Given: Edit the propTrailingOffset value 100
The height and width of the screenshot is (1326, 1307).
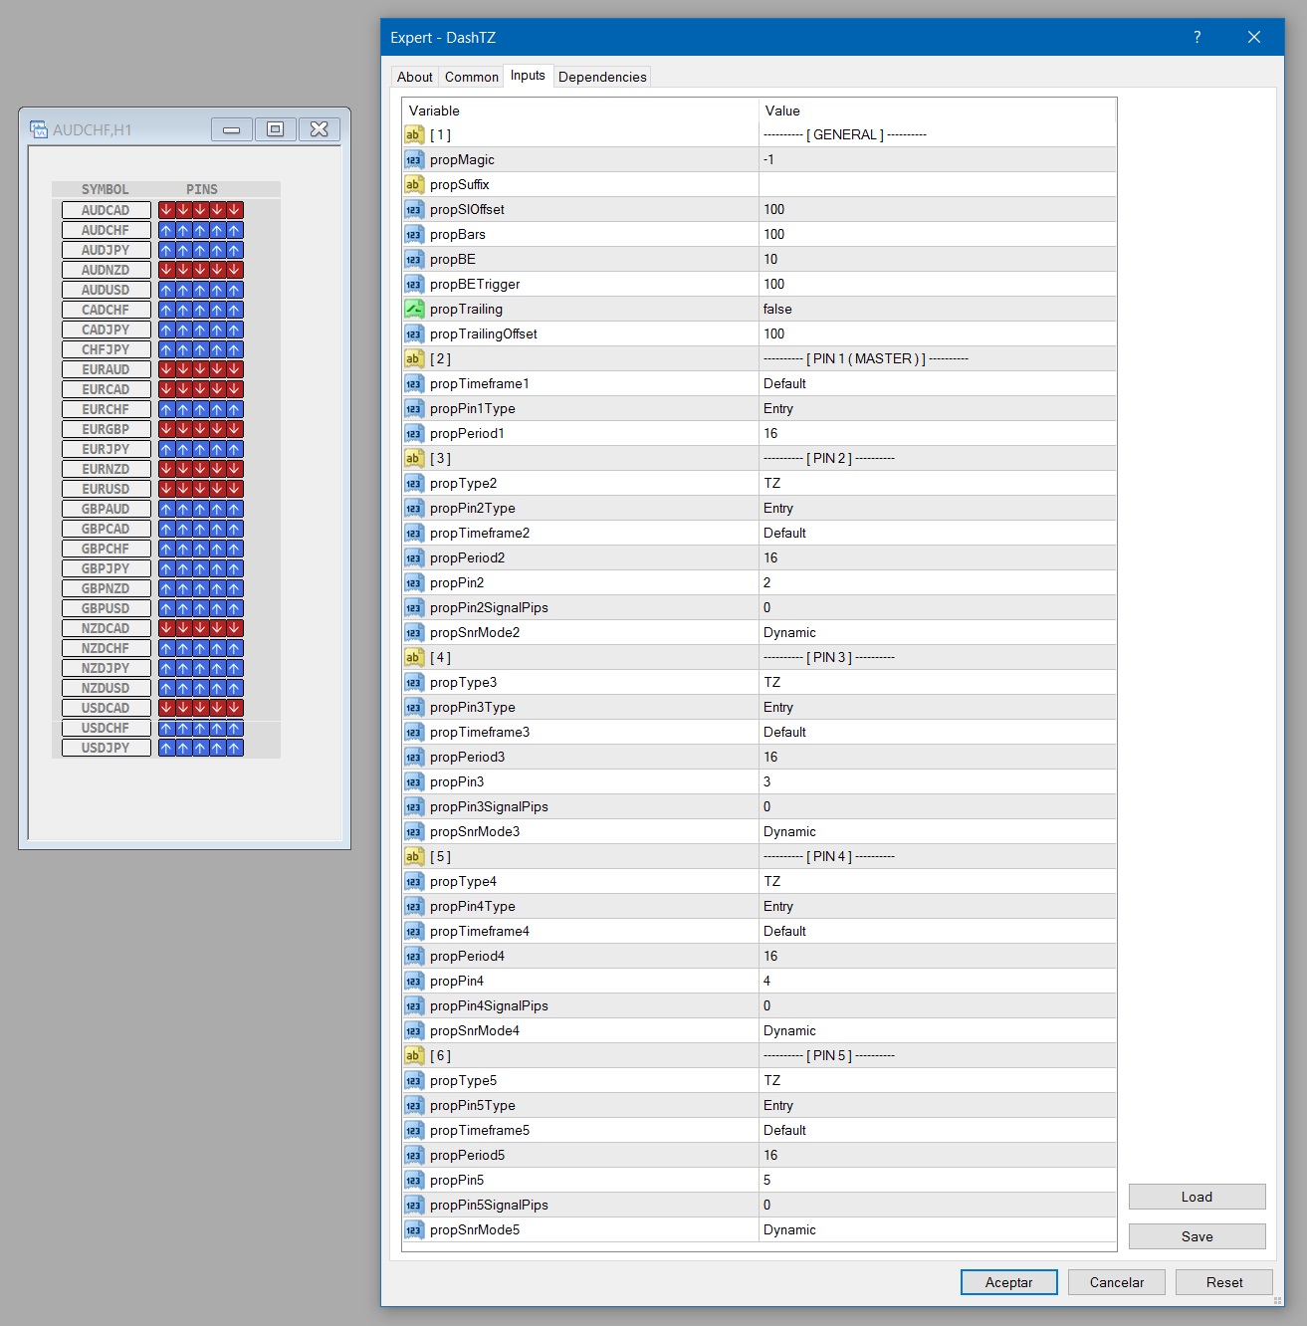Looking at the screenshot, I should pyautogui.click(x=937, y=333).
